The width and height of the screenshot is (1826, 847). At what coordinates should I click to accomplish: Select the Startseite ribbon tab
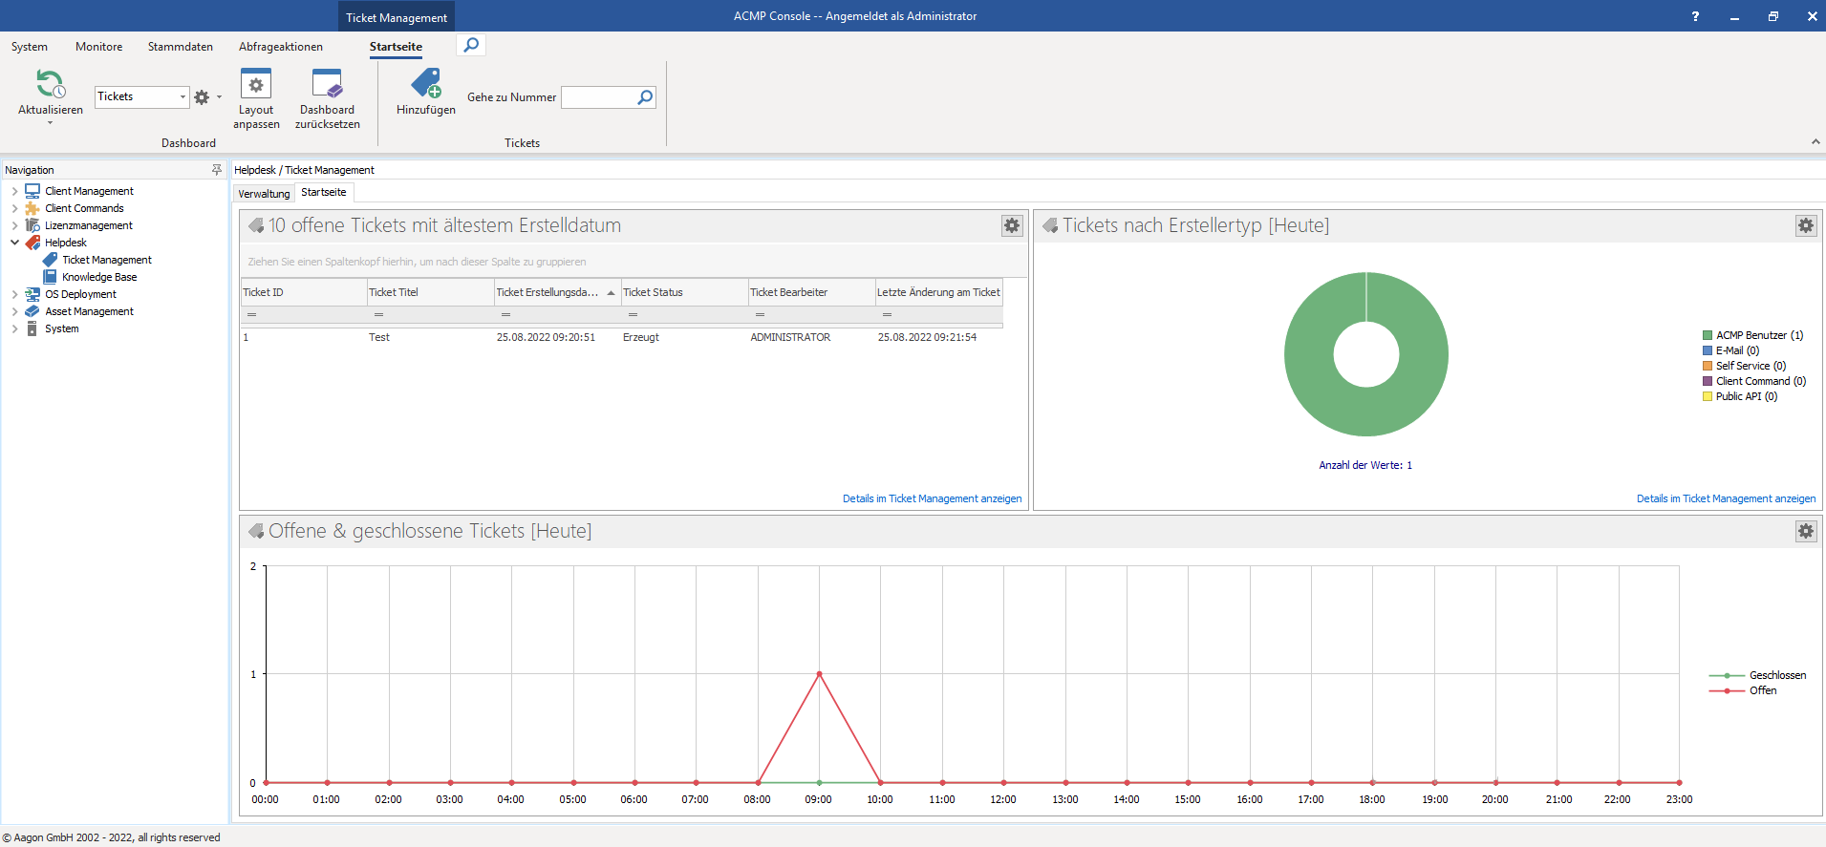(396, 47)
